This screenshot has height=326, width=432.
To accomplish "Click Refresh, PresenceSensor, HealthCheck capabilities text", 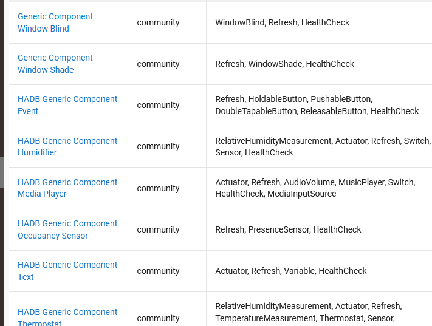I will (x=288, y=229).
